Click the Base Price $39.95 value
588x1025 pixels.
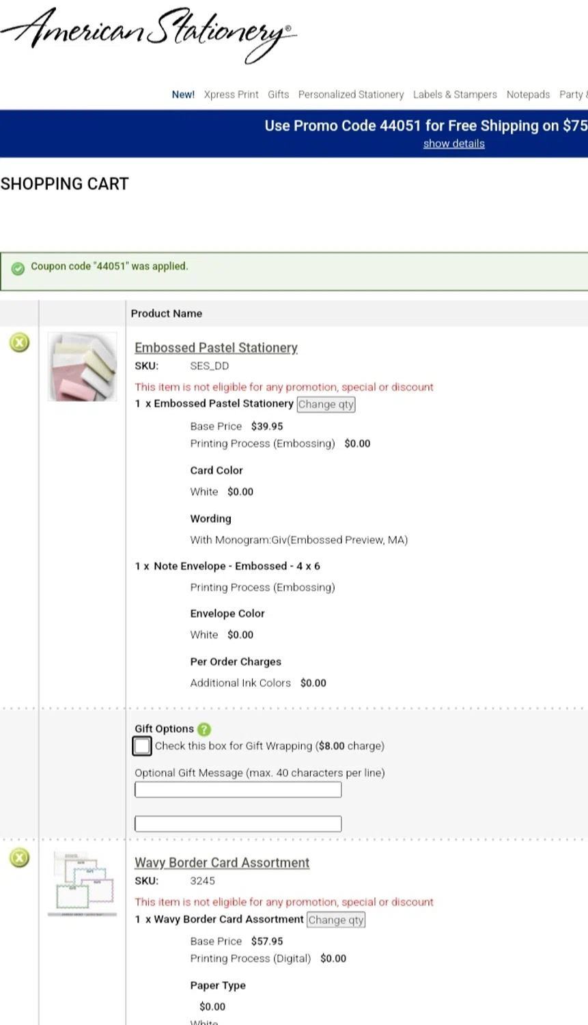[267, 426]
